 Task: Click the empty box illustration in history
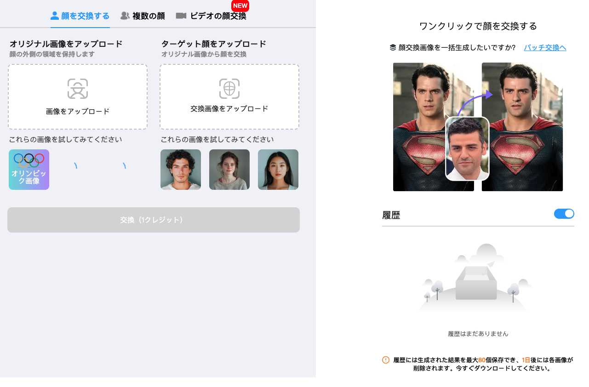coord(476,282)
